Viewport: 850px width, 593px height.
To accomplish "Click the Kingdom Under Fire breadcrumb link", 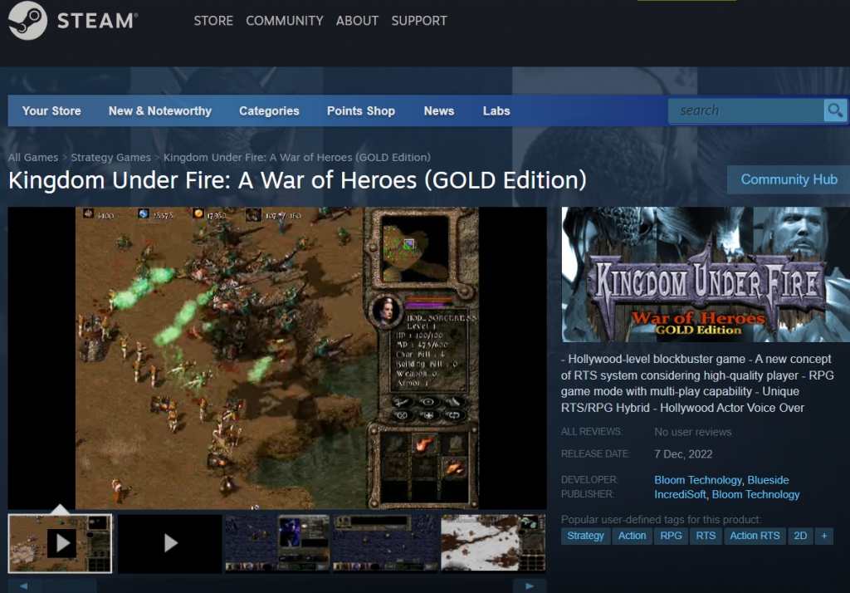I will 297,157.
